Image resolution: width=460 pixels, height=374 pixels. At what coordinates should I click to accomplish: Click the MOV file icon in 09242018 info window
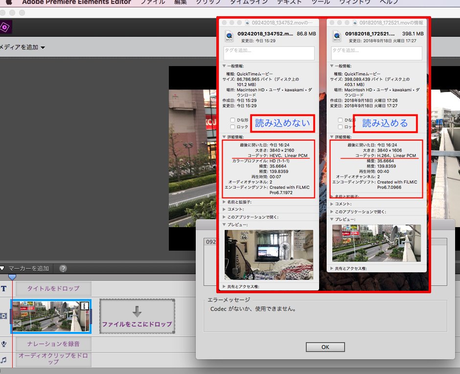(229, 36)
